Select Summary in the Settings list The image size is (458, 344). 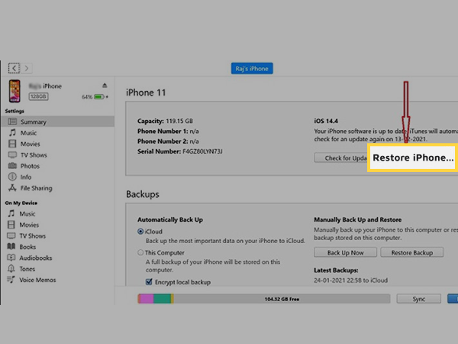[x=57, y=122]
